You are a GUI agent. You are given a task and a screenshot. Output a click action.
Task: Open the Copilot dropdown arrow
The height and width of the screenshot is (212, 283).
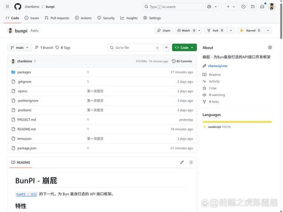216,7
